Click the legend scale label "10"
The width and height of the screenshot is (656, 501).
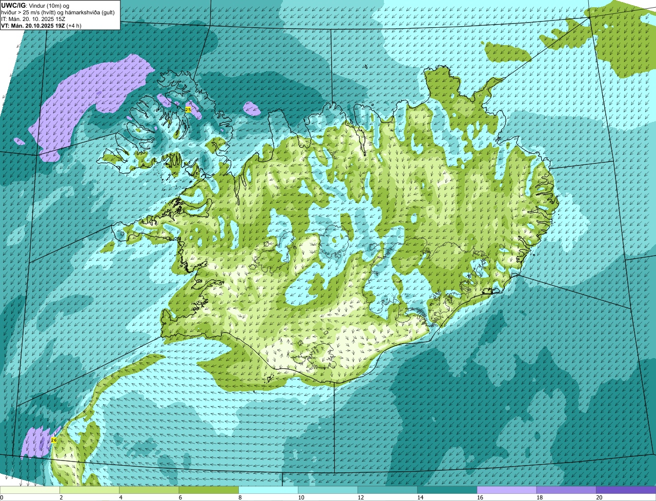click(301, 497)
